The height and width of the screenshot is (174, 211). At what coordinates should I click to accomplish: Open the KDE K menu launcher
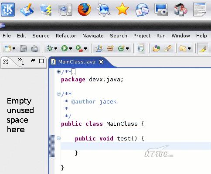point(8,10)
